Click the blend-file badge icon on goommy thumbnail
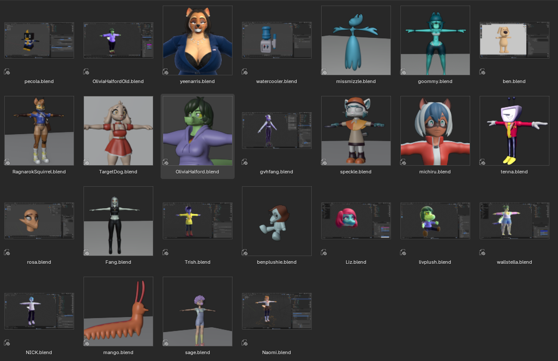This screenshot has height=361, width=558. (x=403, y=72)
